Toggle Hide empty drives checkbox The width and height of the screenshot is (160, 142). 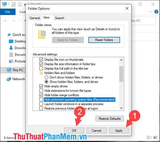pyautogui.click(x=41, y=86)
